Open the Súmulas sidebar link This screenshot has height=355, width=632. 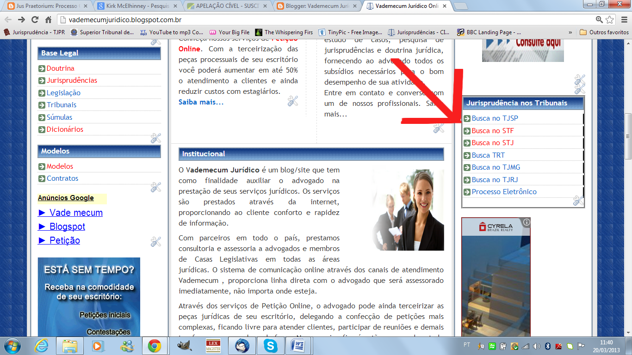(59, 117)
